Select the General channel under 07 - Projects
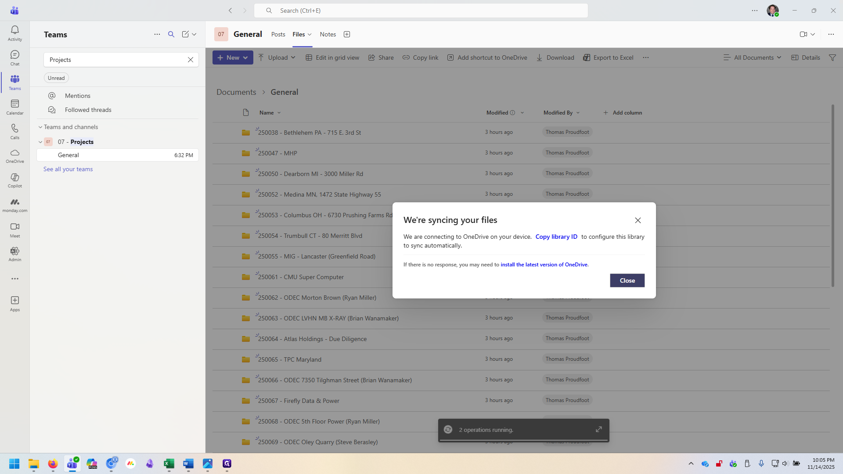 click(x=68, y=155)
